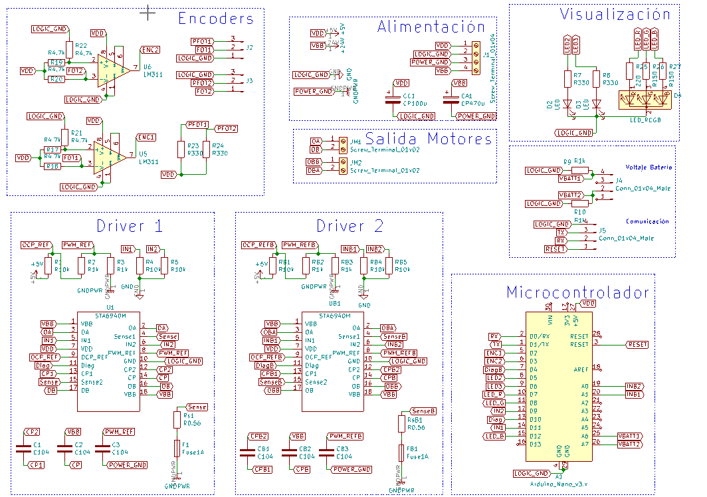Click the Rs1 R0.56 sense resistor symbol
Viewport: 707px width, 497px height.
(x=177, y=420)
